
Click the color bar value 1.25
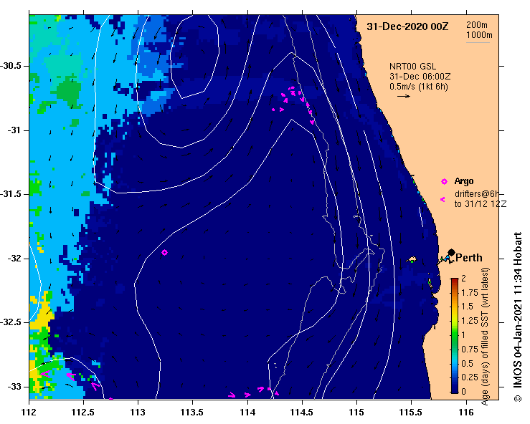tap(470, 321)
